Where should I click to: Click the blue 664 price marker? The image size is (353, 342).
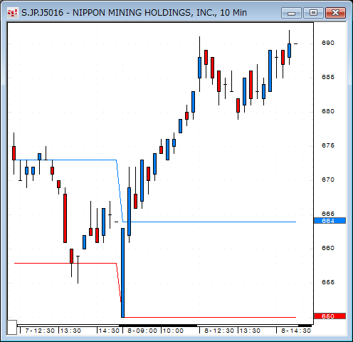pyautogui.click(x=330, y=221)
